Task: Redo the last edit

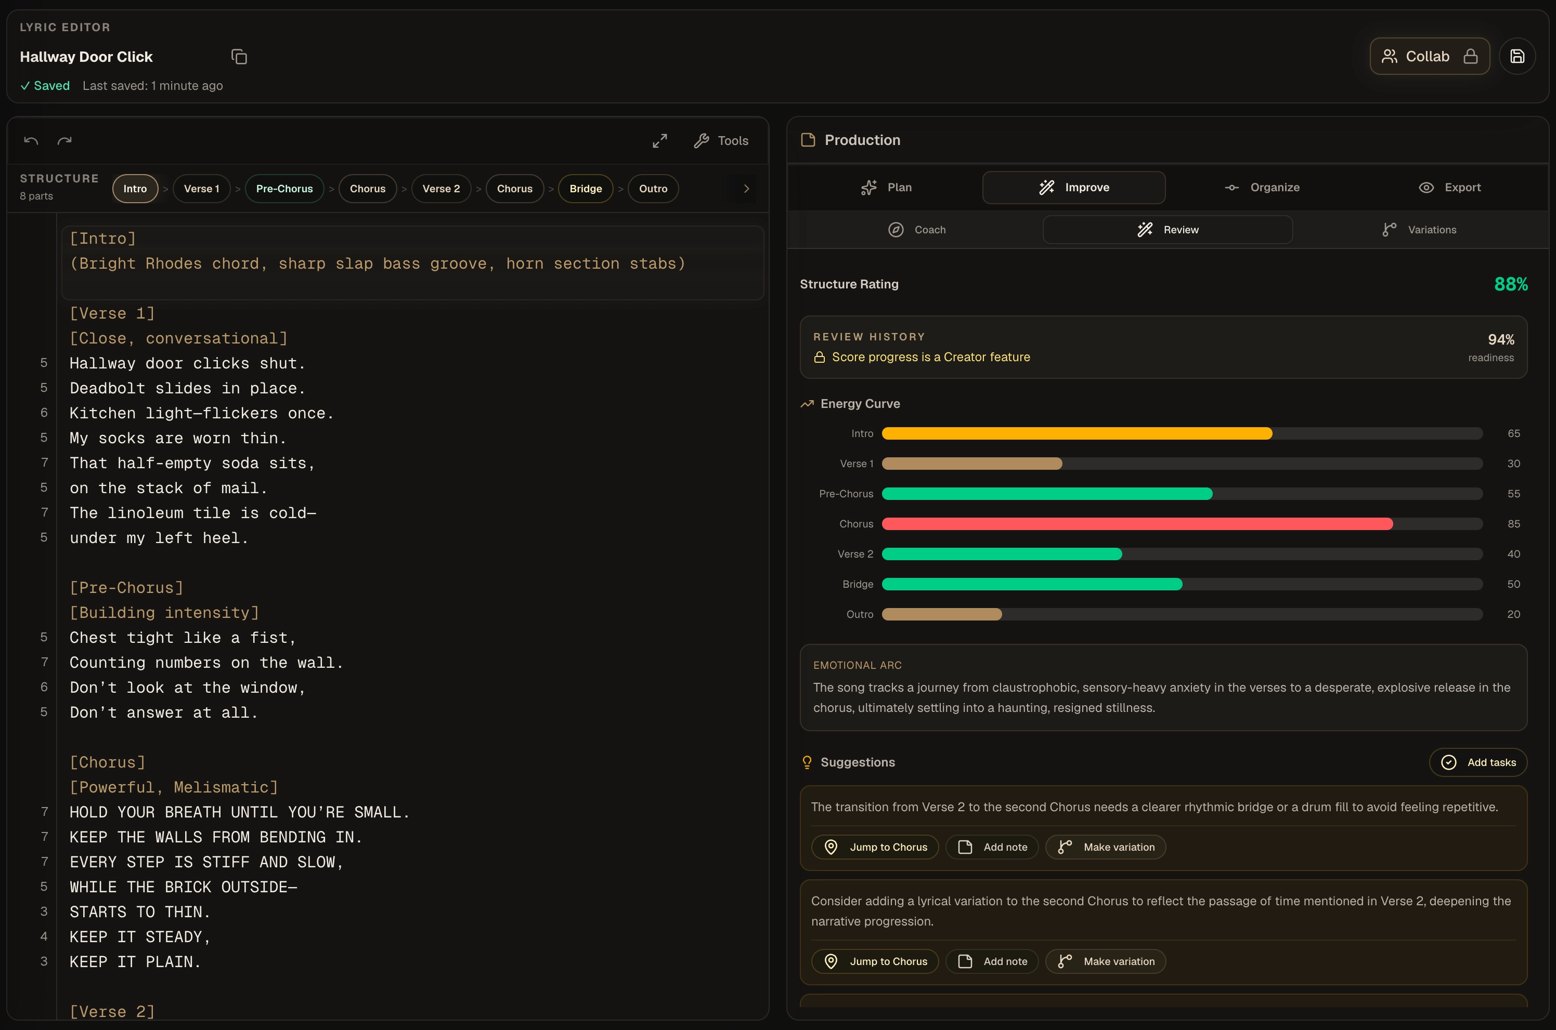Action: pyautogui.click(x=64, y=141)
